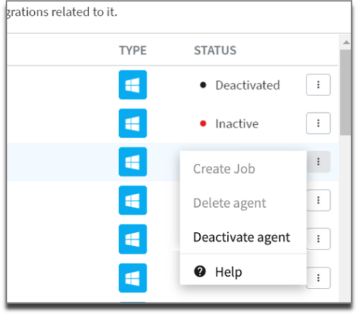Click the scrollbar up arrow
Viewport: 358px width, 315px height.
click(346, 43)
